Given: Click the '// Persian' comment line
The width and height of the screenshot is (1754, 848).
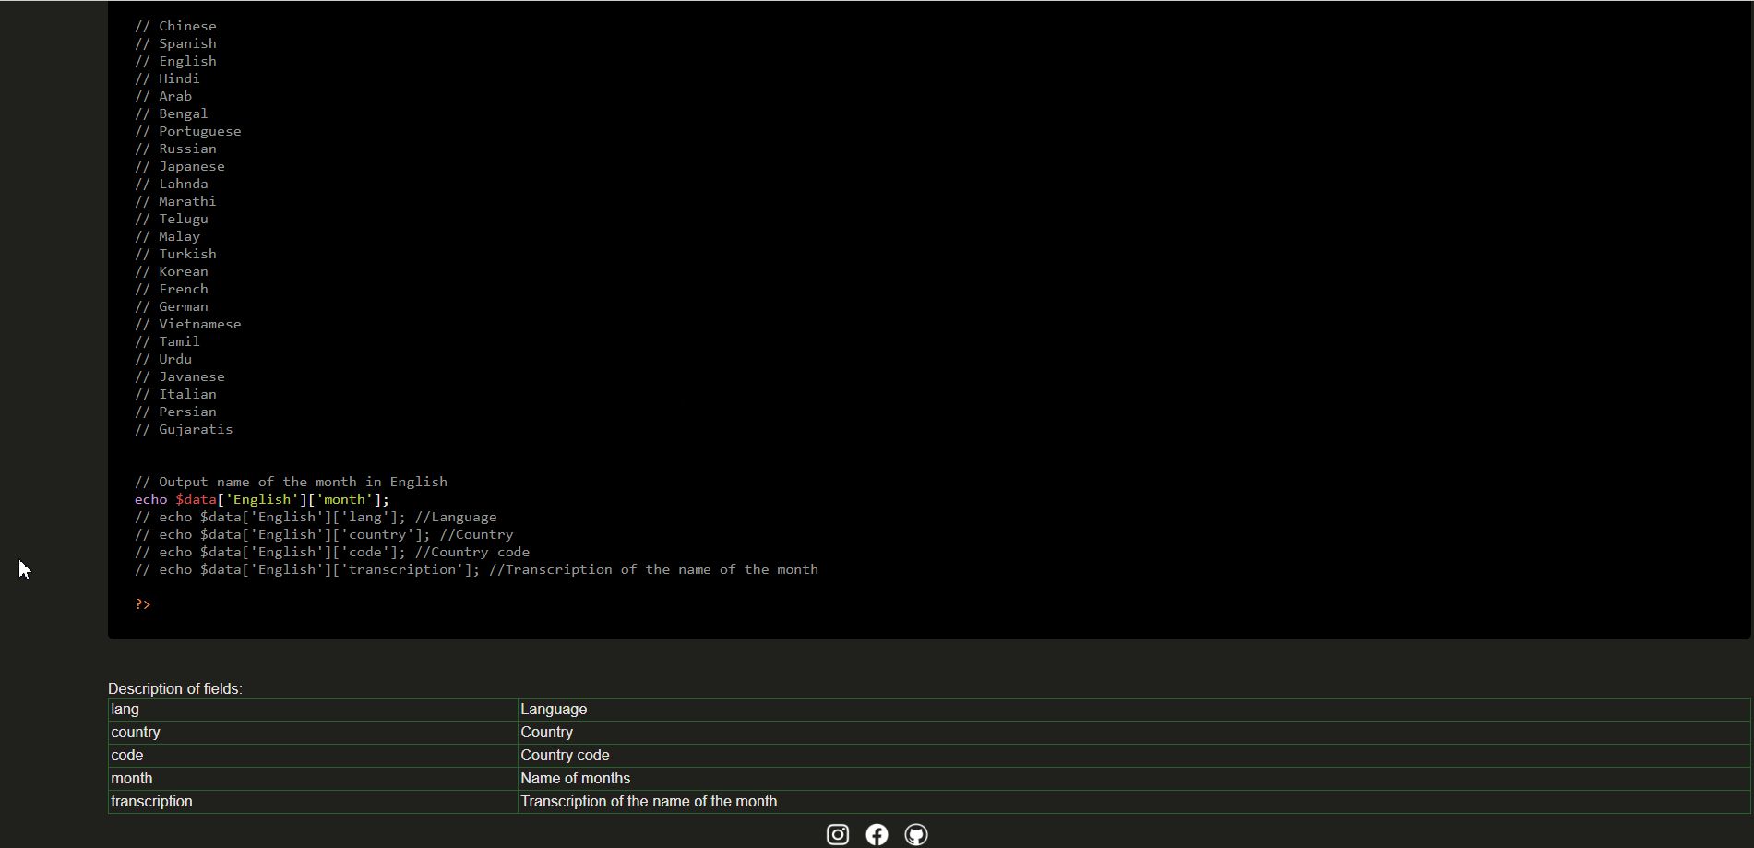Looking at the screenshot, I should click(176, 412).
